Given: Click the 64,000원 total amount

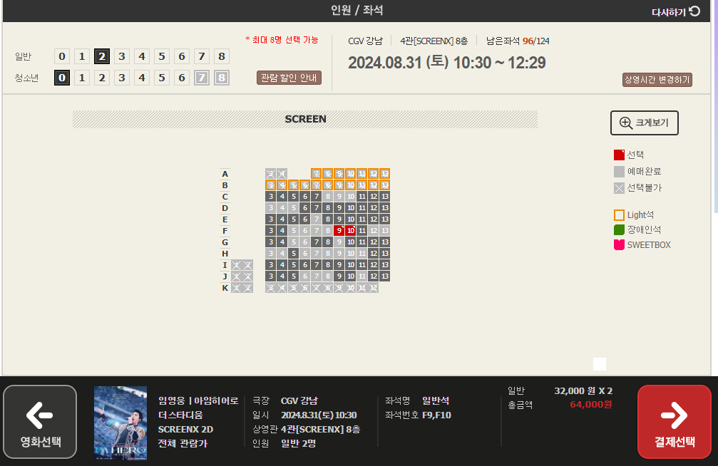Looking at the screenshot, I should click(x=590, y=405).
